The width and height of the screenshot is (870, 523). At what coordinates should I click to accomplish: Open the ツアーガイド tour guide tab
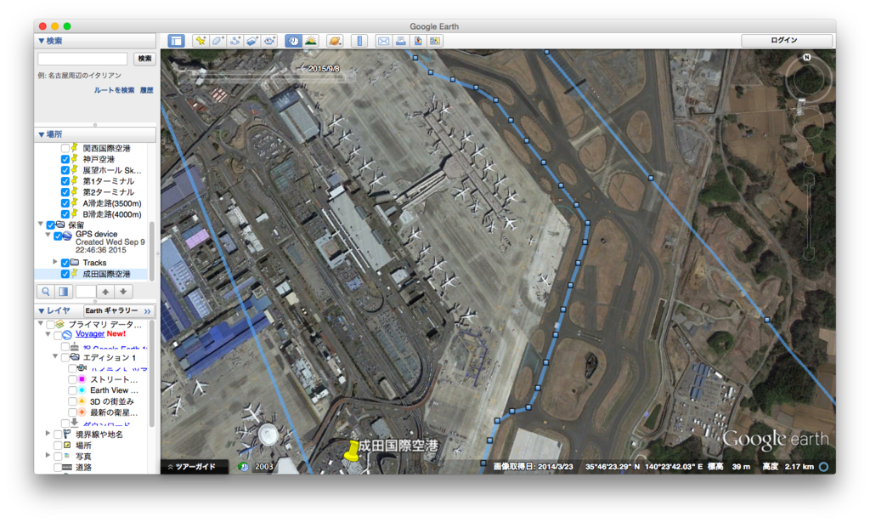pyautogui.click(x=195, y=466)
